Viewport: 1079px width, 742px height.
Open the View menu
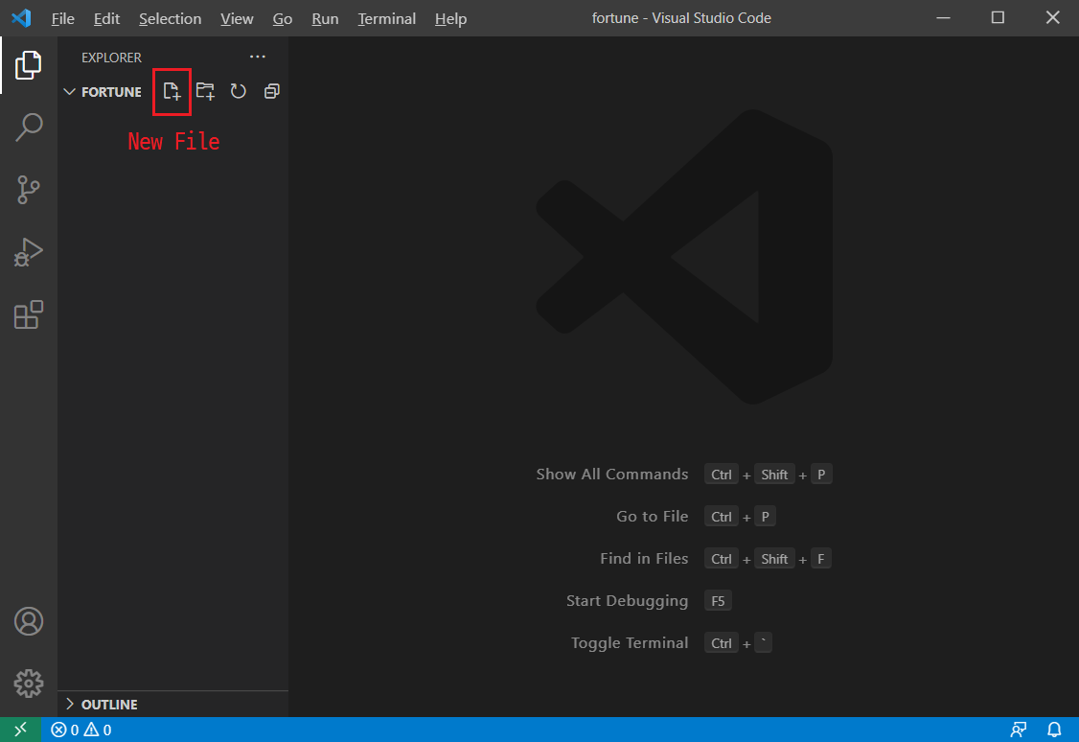click(237, 18)
